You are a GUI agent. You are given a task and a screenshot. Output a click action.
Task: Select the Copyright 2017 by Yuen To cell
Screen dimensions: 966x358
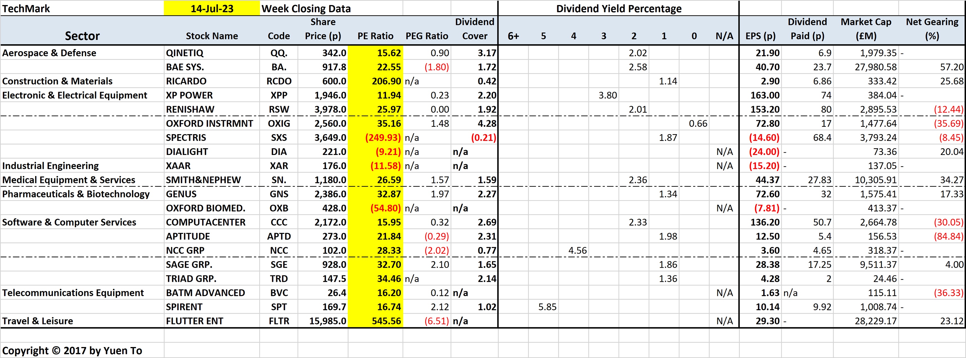pyautogui.click(x=72, y=350)
